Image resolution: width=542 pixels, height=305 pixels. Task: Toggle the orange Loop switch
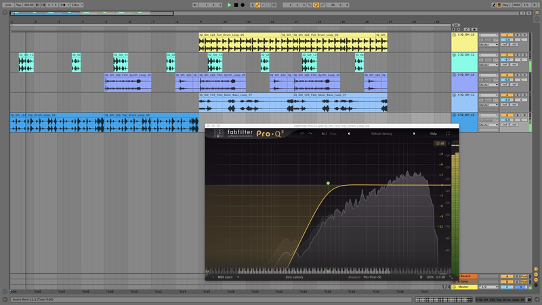(316, 5)
